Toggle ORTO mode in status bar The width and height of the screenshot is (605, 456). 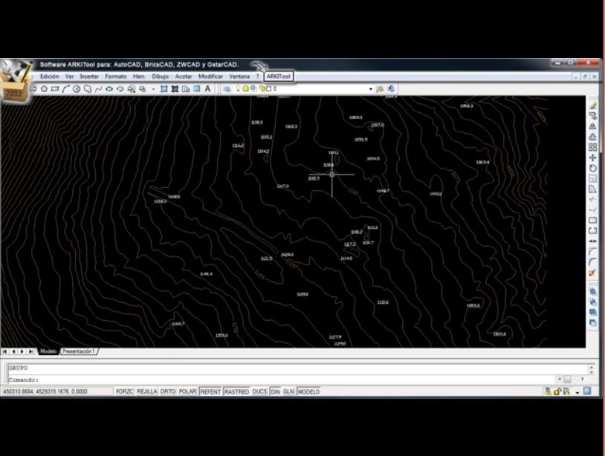click(168, 391)
